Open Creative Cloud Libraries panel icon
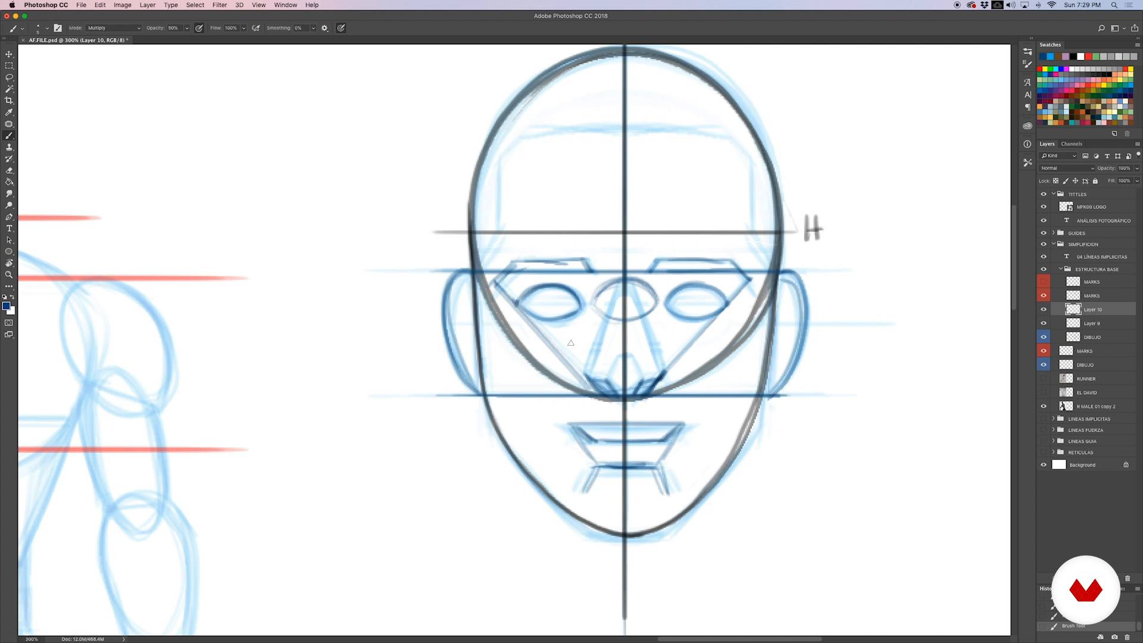 point(1028,126)
